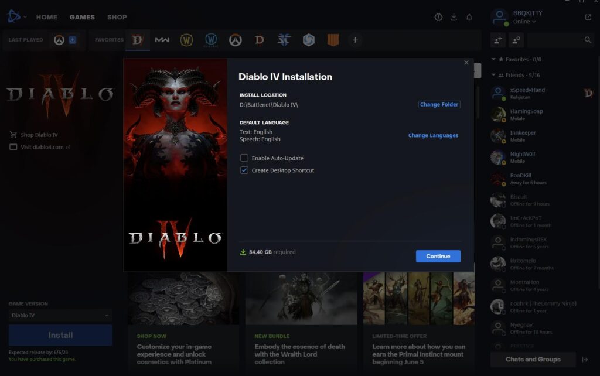Image resolution: width=600 pixels, height=376 pixels.
Task: Select friend indominusREX
Action: (541, 243)
